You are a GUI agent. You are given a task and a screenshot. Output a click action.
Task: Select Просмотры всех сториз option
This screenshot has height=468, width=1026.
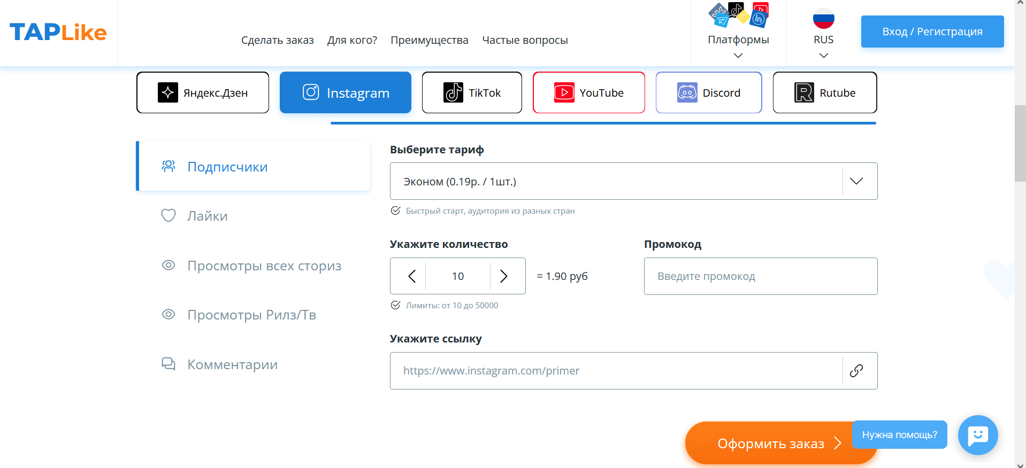point(264,266)
